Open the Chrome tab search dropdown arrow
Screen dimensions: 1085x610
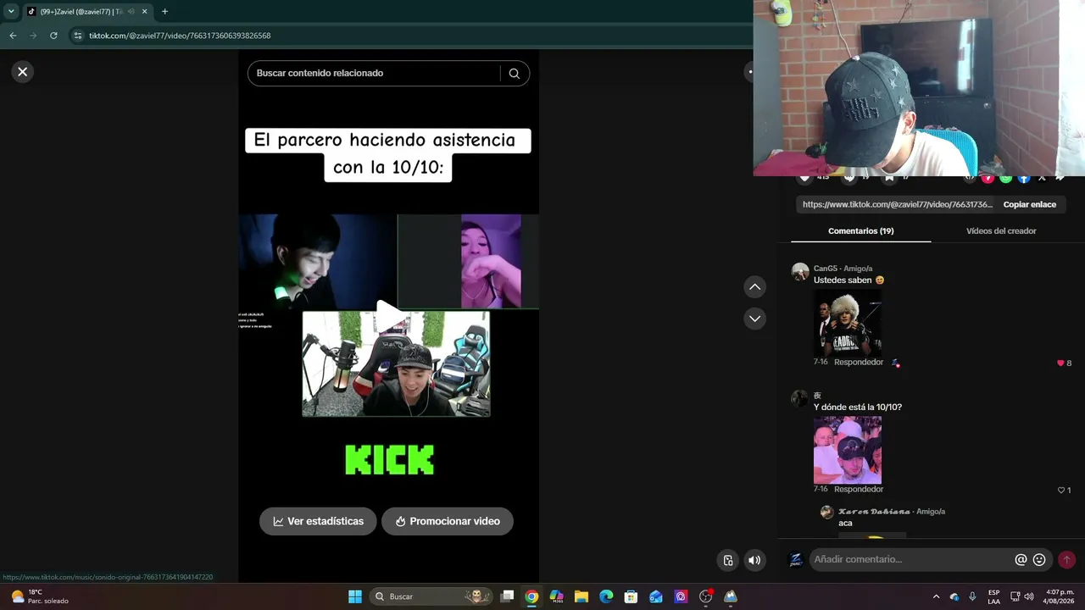[11, 12]
